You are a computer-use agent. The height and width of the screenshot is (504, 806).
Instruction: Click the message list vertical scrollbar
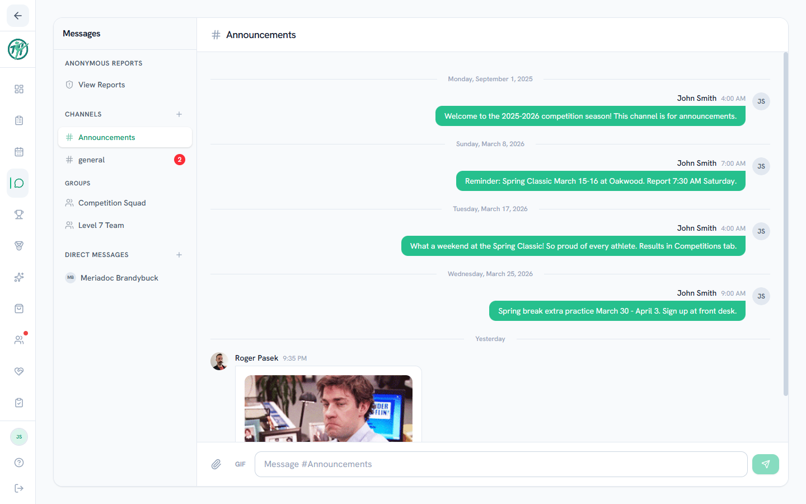(x=785, y=224)
